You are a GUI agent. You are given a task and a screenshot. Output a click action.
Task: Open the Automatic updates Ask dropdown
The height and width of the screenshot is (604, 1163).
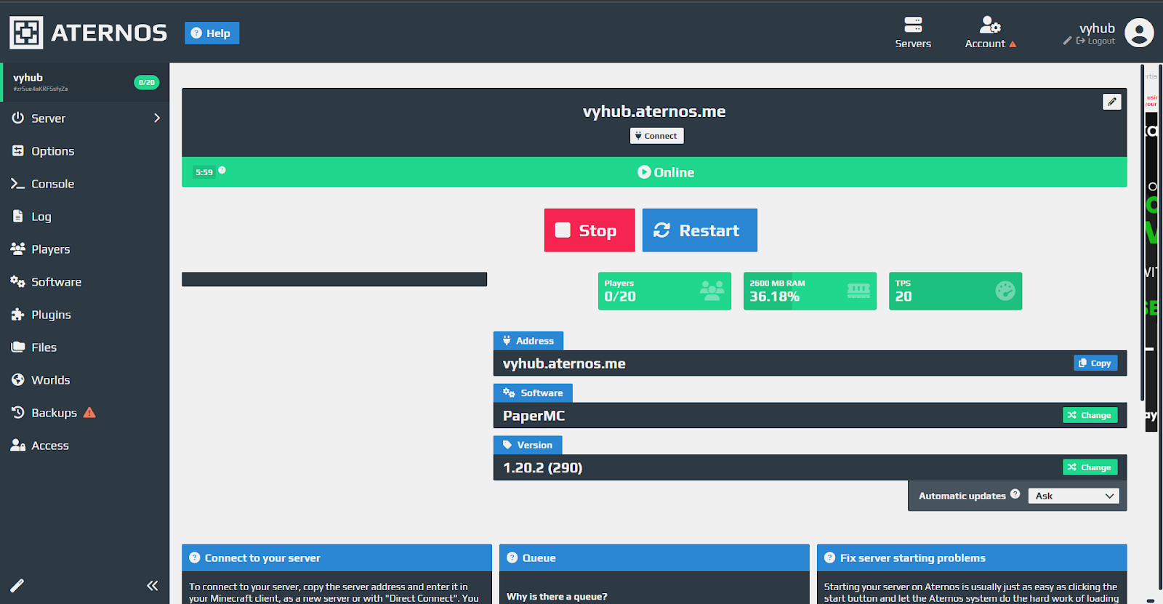tap(1074, 496)
